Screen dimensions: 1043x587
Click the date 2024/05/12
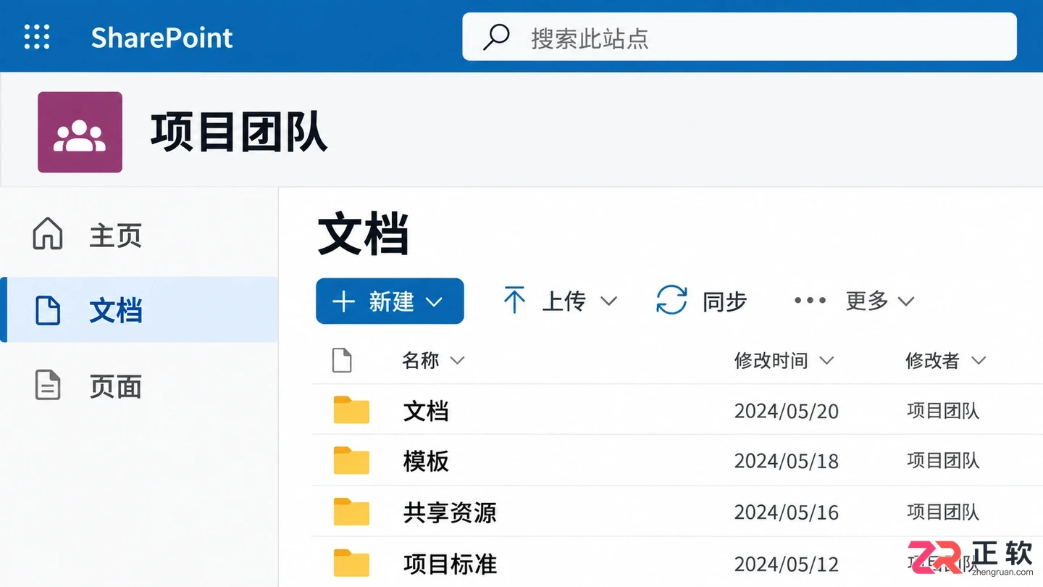pos(787,564)
